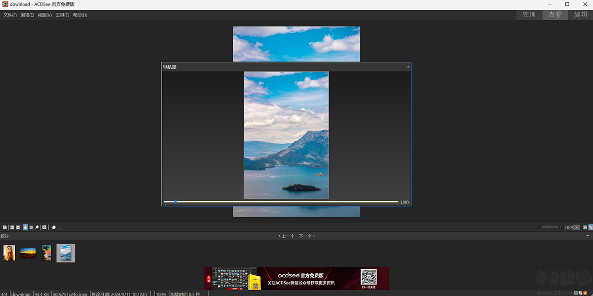Close the 导航器 navigator panel
The width and height of the screenshot is (593, 296).
click(408, 67)
